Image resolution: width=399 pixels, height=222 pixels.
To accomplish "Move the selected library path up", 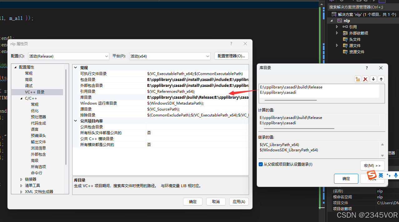I will [381, 79].
